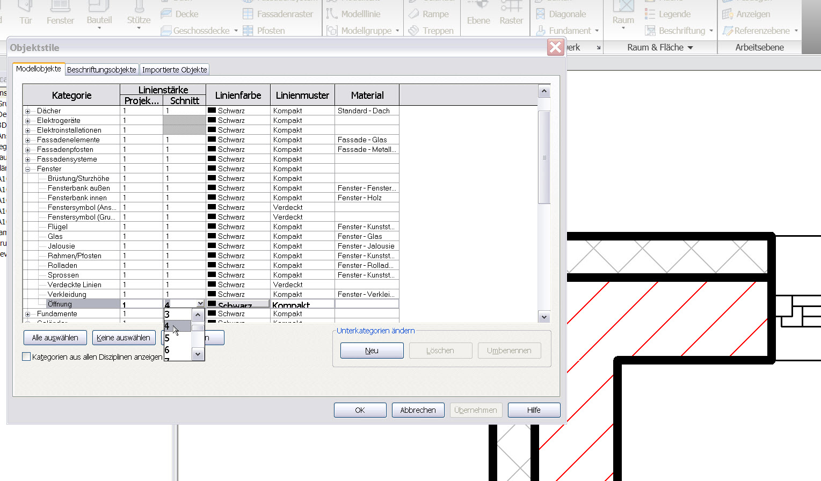Enable Kategorien aus allen Disziplinen anzeigen
Image resolution: width=821 pixels, height=481 pixels.
[26, 356]
